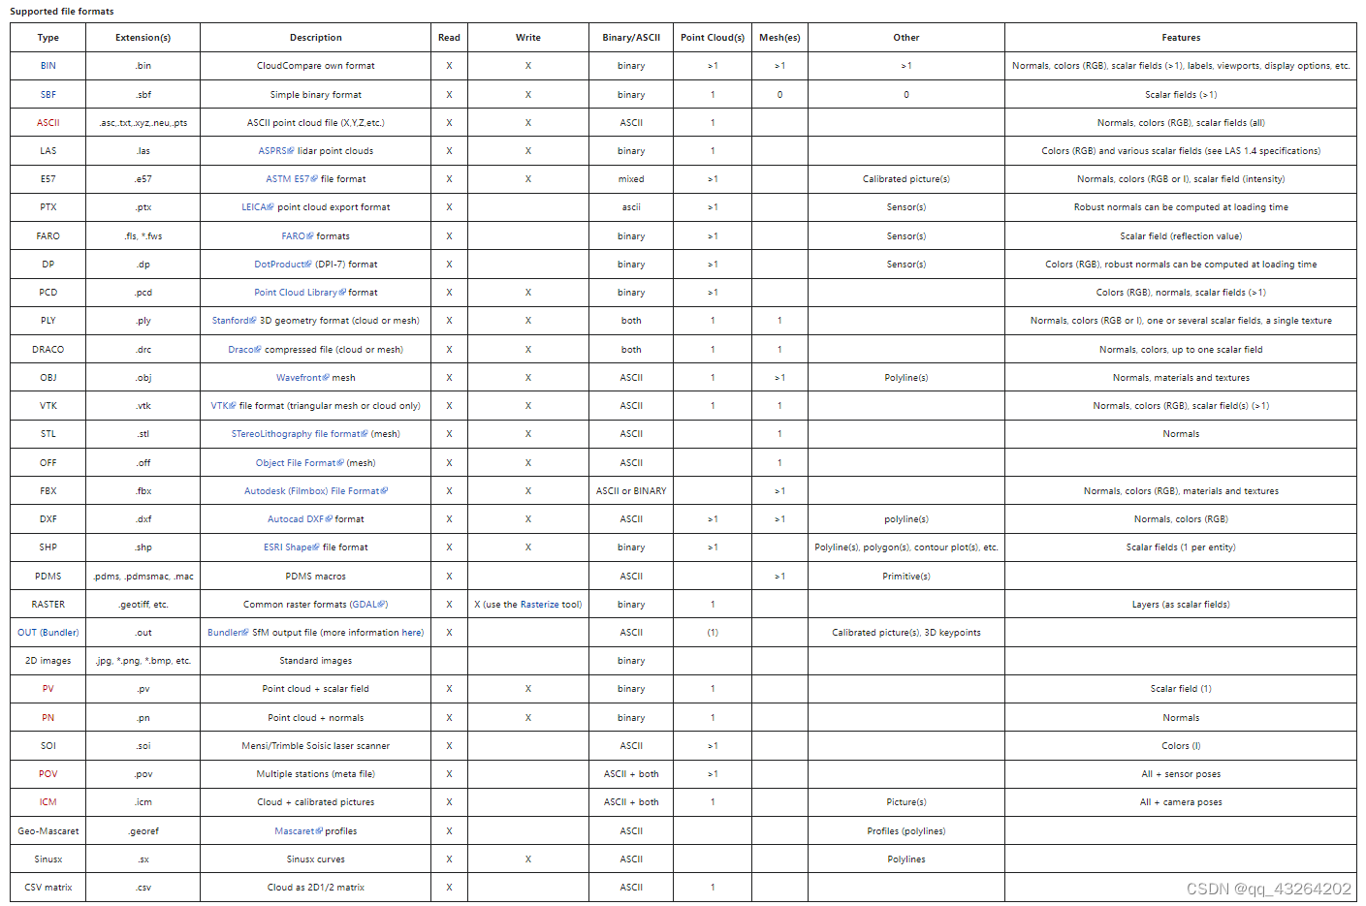
Task: Select 'Polyline(s), polygon(s), contour plot(s), etc.' cell
Action: pyautogui.click(x=906, y=547)
